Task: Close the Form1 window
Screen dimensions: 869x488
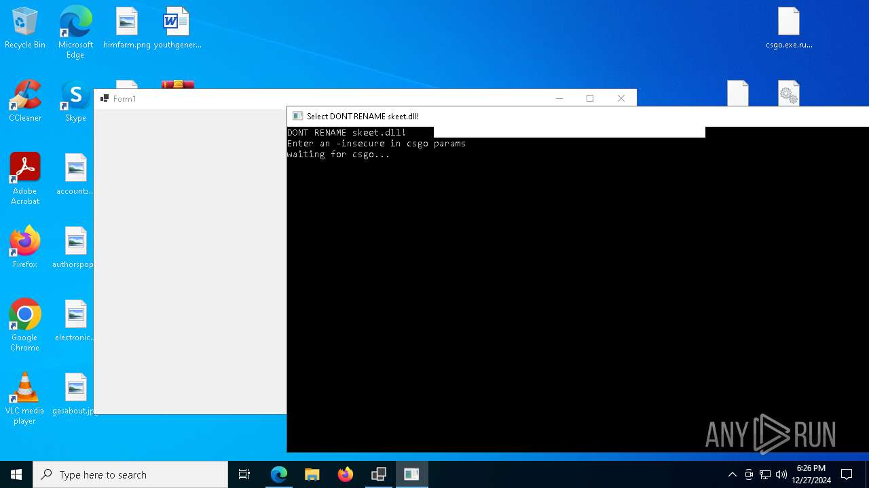Action: pyautogui.click(x=621, y=98)
